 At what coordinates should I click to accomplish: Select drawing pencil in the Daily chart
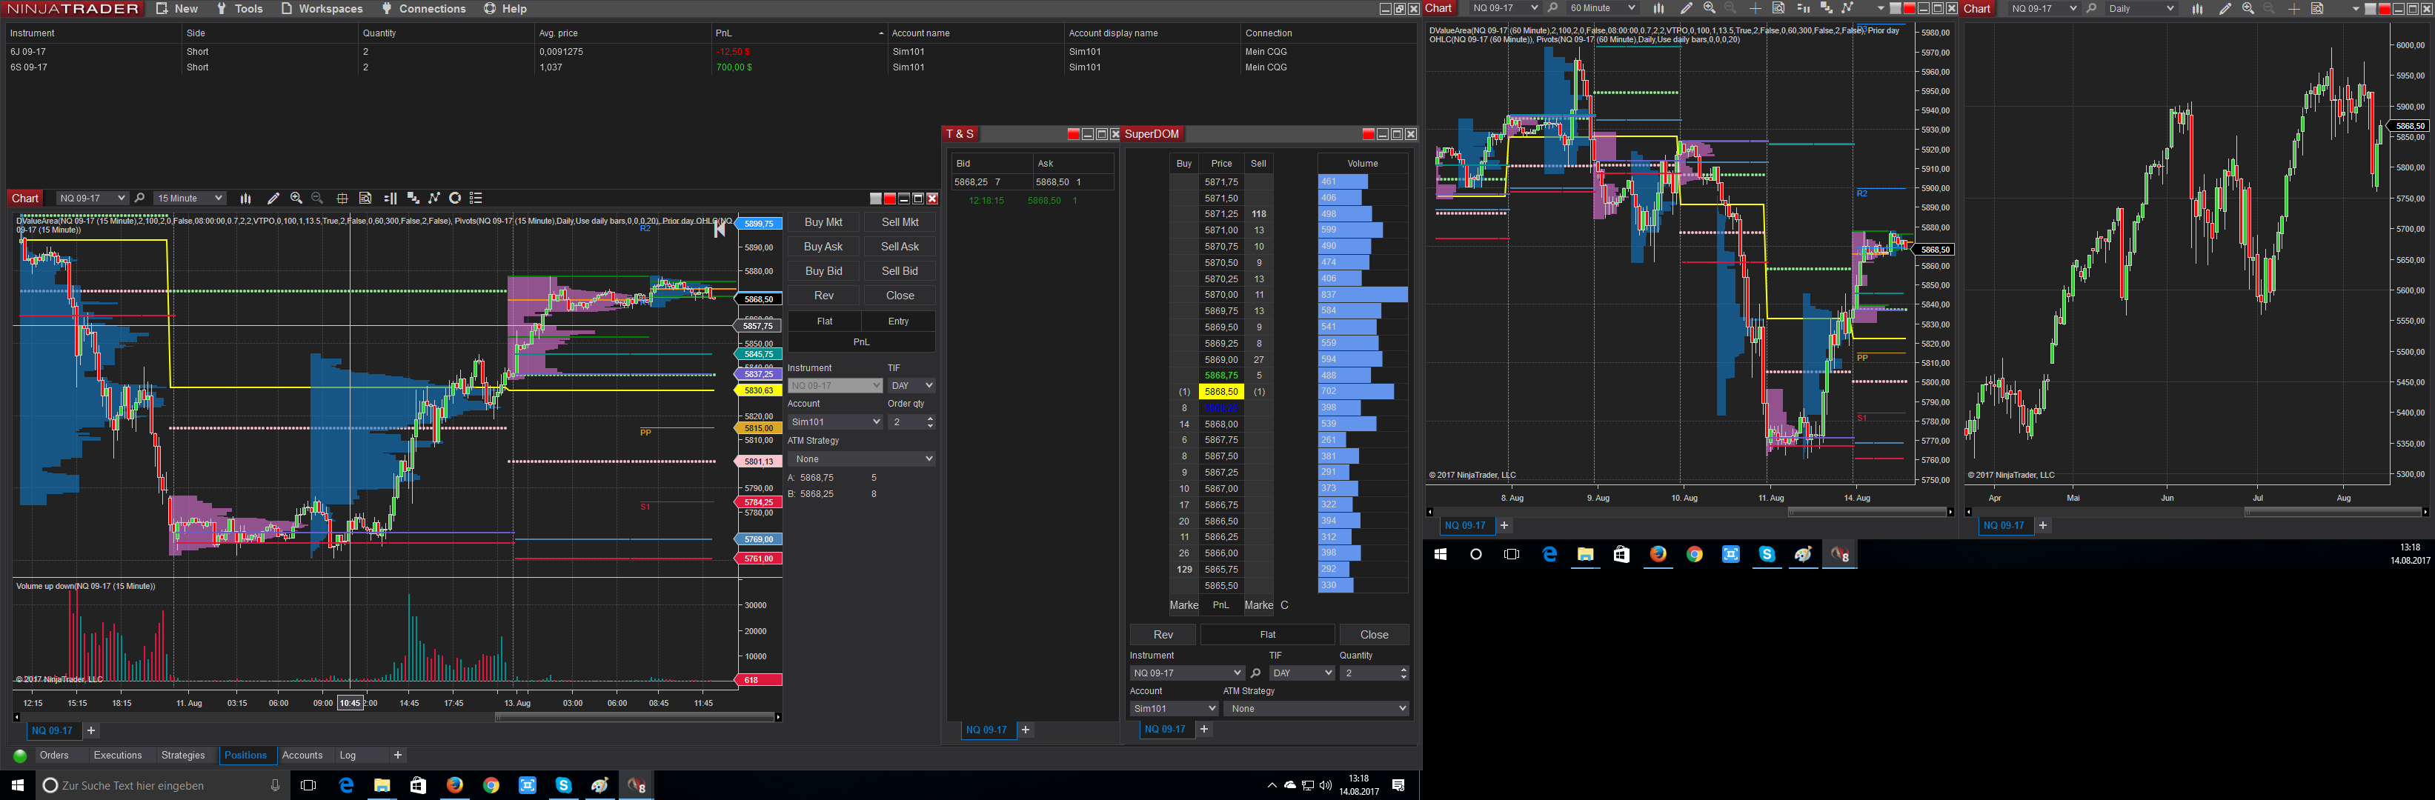click(x=2225, y=8)
